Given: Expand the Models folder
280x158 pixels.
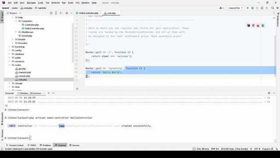Looking at the screenshot, I should click(x=13, y=39).
